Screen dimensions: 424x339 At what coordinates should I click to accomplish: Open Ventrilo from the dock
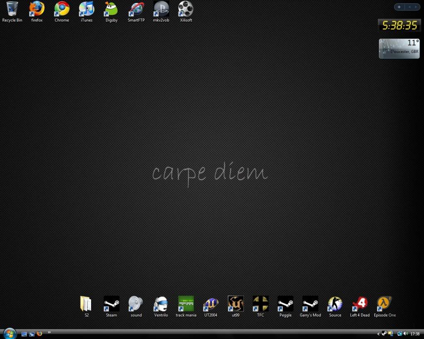(x=161, y=304)
